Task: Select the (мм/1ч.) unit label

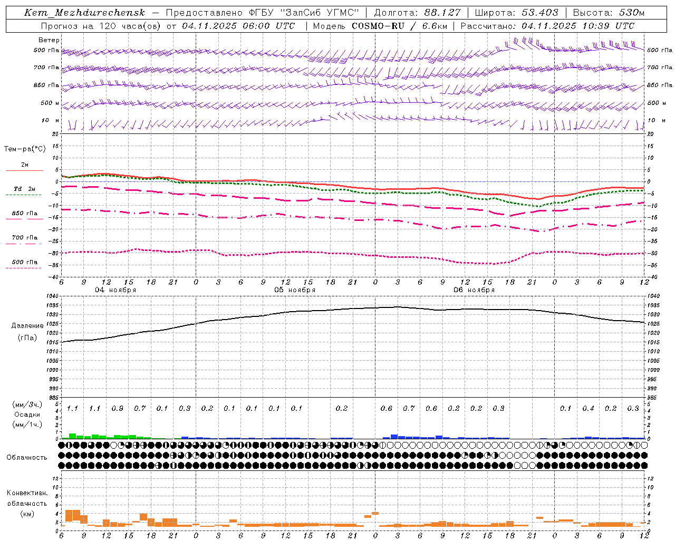Action: 27,425
